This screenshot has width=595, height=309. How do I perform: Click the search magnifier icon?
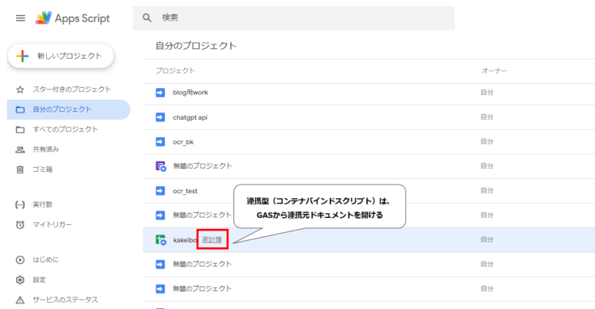coord(147,17)
